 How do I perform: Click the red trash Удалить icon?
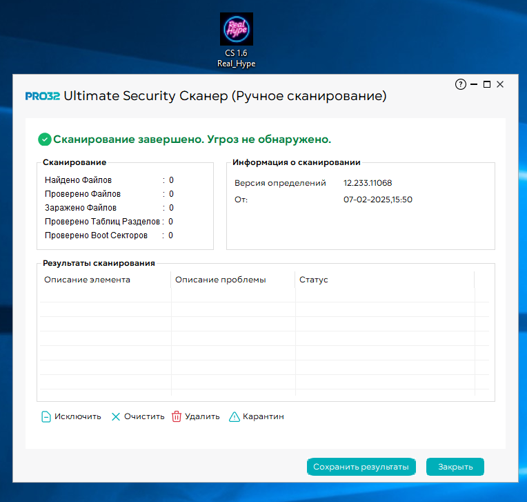[x=177, y=416]
